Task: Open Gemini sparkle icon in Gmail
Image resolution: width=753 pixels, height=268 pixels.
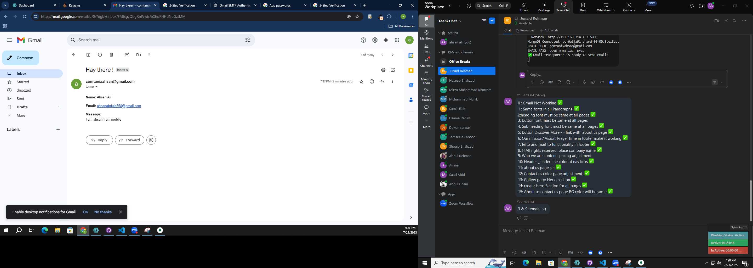Action: click(x=386, y=40)
